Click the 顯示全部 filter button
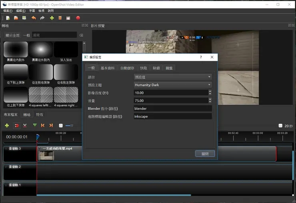Image resolution: width=296 pixels, height=203 pixels. (12, 35)
